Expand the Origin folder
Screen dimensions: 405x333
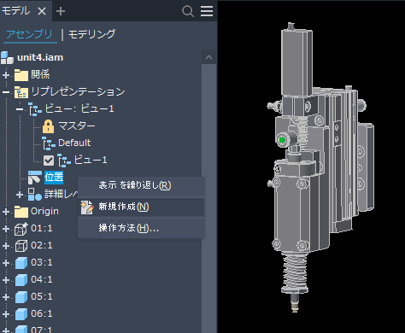6,212
